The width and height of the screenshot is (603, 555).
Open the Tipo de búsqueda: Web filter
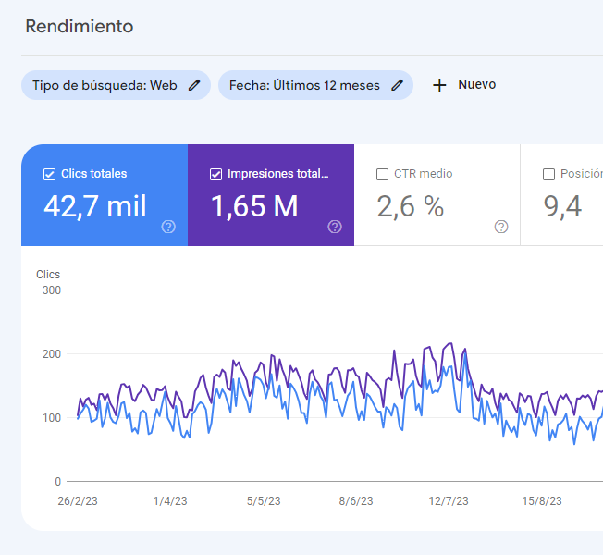pyautogui.click(x=105, y=85)
